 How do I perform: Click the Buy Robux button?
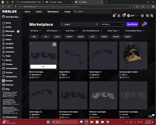pos(132,24)
